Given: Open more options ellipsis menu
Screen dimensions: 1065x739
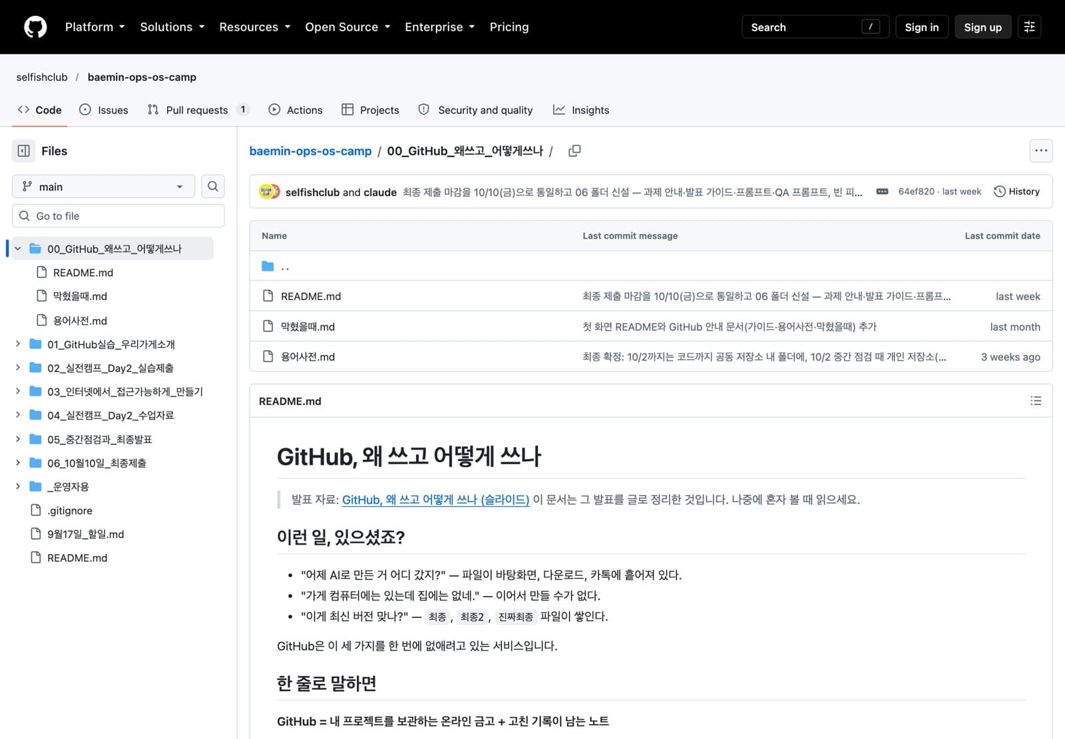Looking at the screenshot, I should pyautogui.click(x=1041, y=151).
